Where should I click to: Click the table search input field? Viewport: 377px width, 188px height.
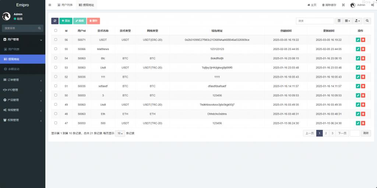(315, 21)
